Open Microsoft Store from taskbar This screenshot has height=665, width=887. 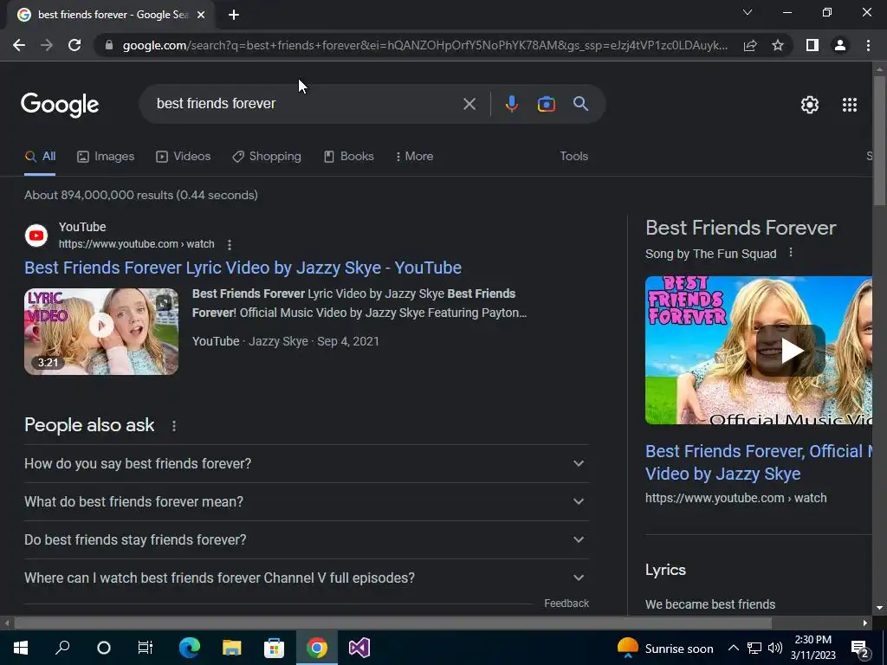click(274, 648)
